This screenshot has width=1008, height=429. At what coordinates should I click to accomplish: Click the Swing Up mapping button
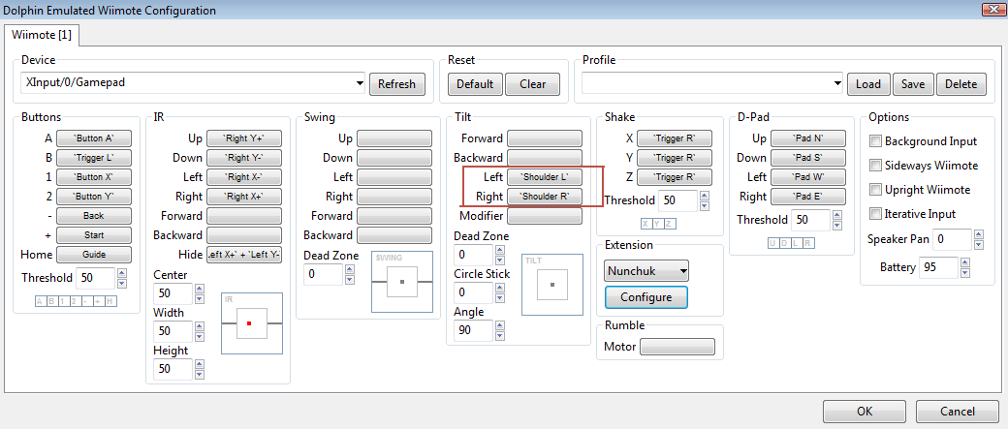[394, 138]
